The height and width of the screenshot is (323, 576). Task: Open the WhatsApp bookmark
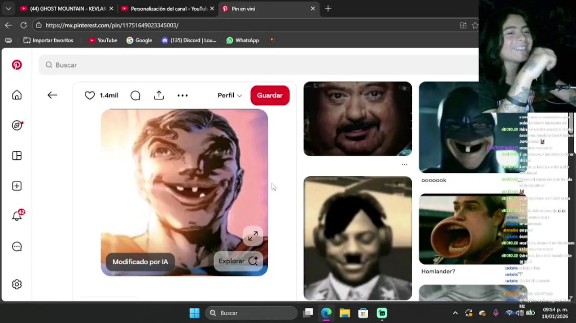coord(243,40)
